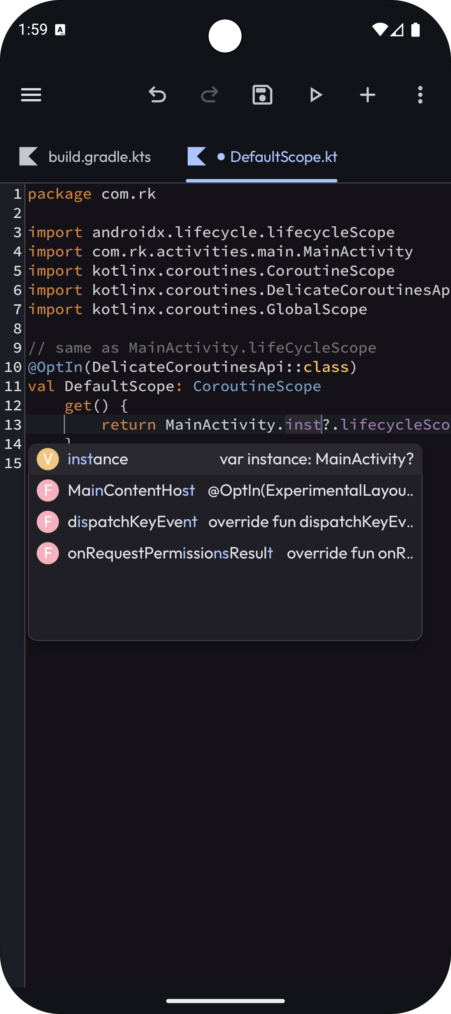Viewport: 451px width, 1014px height.
Task: Click 'var instance: MainActivity?' description text
Action: [317, 459]
